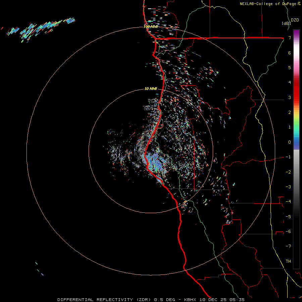Click the 05:35 timestamp in the caption

(238, 300)
